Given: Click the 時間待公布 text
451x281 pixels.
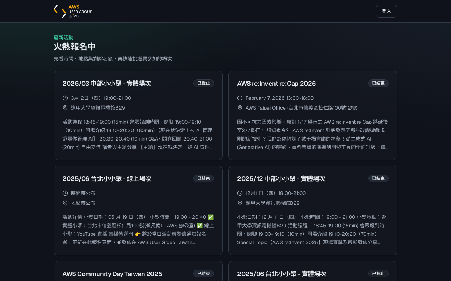Looking at the screenshot, I should [83, 193].
